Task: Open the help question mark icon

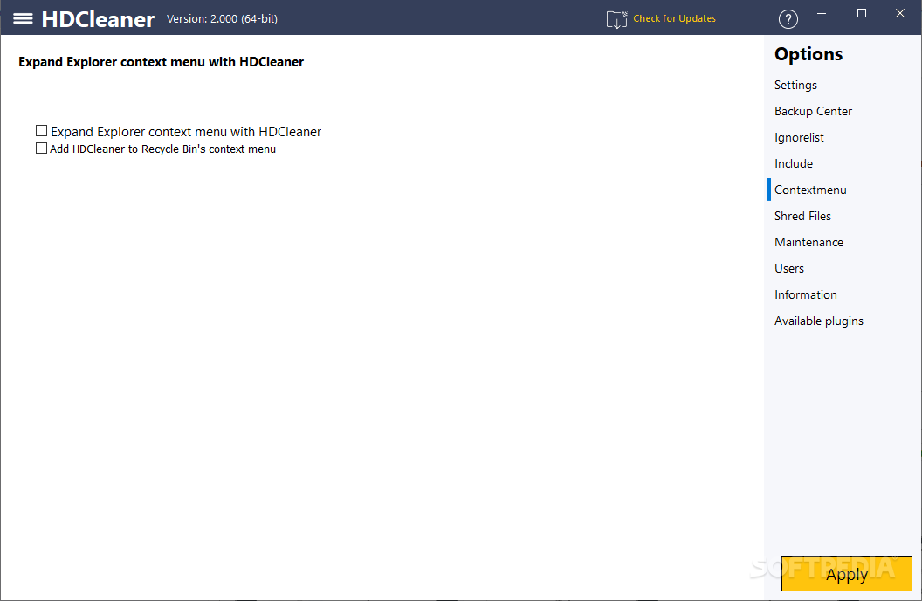Action: coord(788,19)
